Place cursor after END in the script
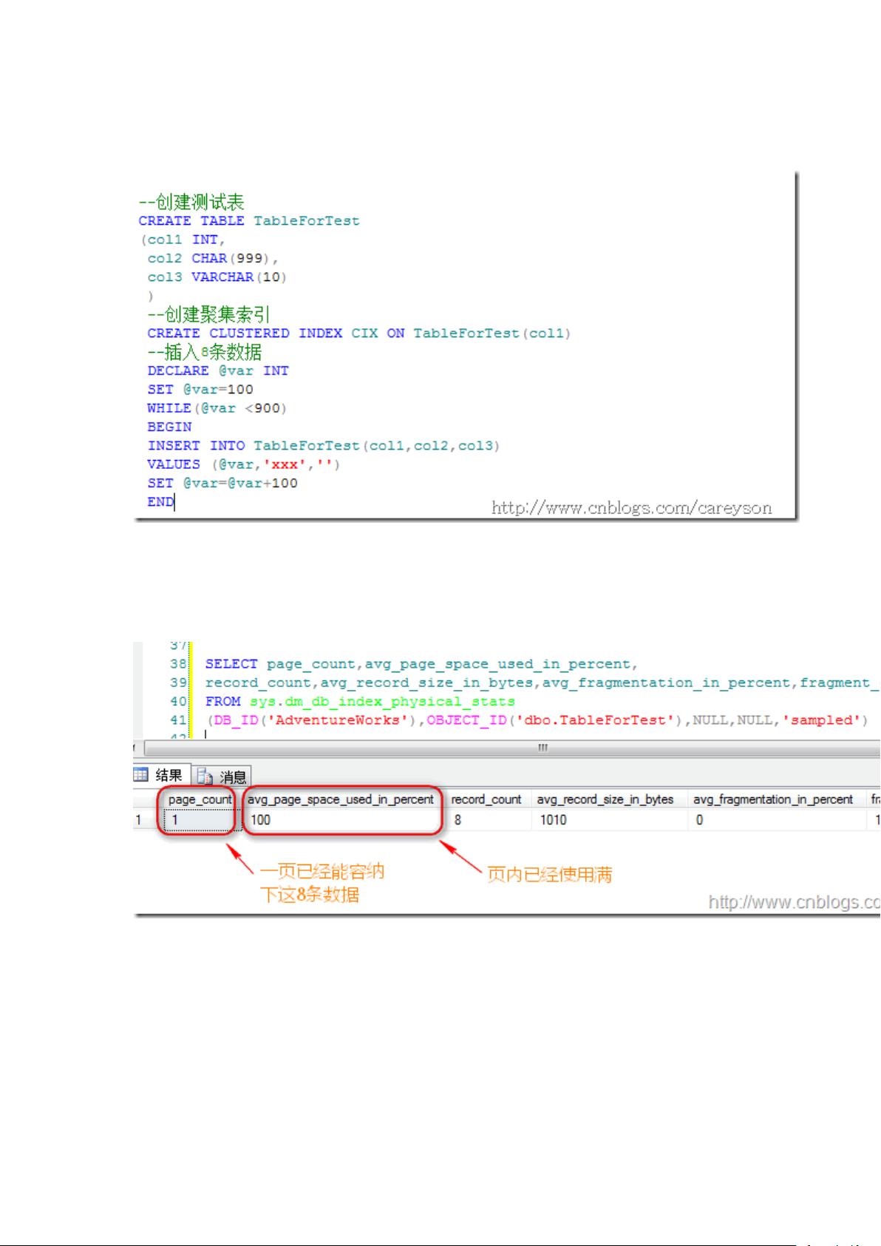Screen dimensions: 881x1246 click(x=174, y=502)
